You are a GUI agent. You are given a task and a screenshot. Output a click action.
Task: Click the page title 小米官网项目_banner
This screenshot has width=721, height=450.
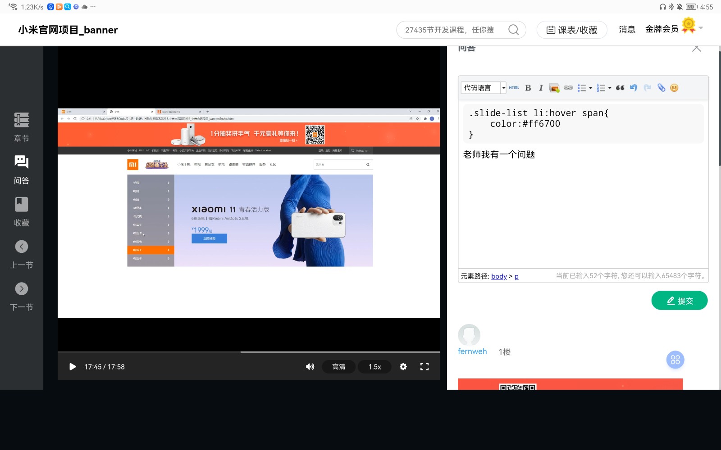tap(68, 30)
